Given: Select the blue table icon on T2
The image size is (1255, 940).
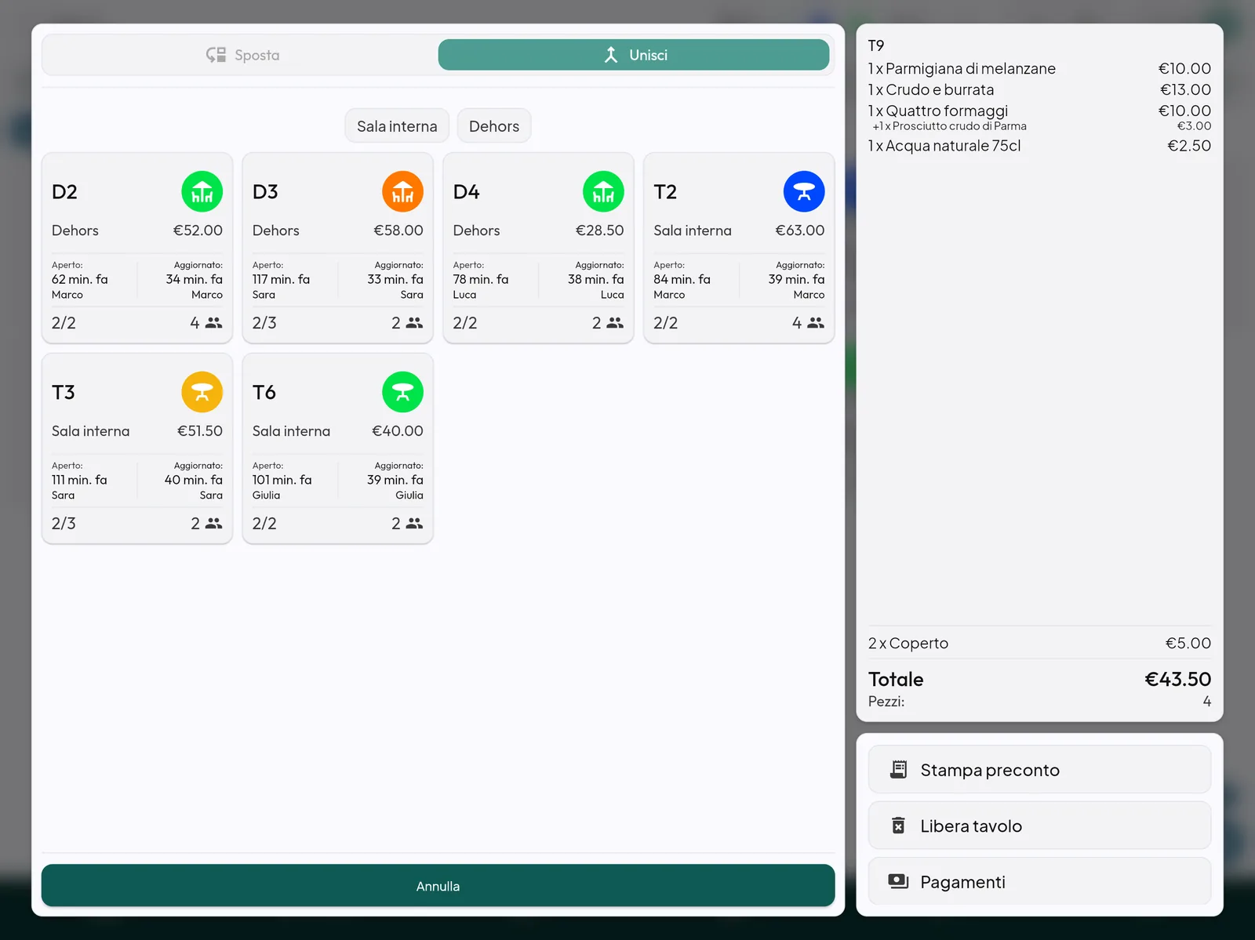Looking at the screenshot, I should pyautogui.click(x=804, y=191).
